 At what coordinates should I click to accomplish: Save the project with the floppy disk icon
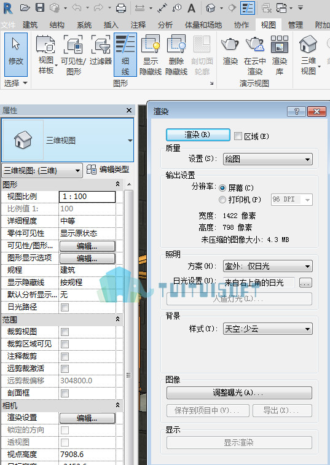click(x=40, y=8)
